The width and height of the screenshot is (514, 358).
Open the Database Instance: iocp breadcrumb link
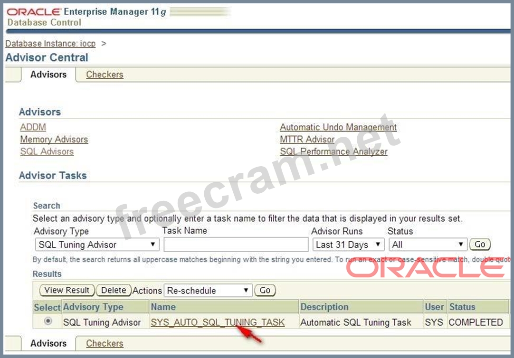click(50, 44)
